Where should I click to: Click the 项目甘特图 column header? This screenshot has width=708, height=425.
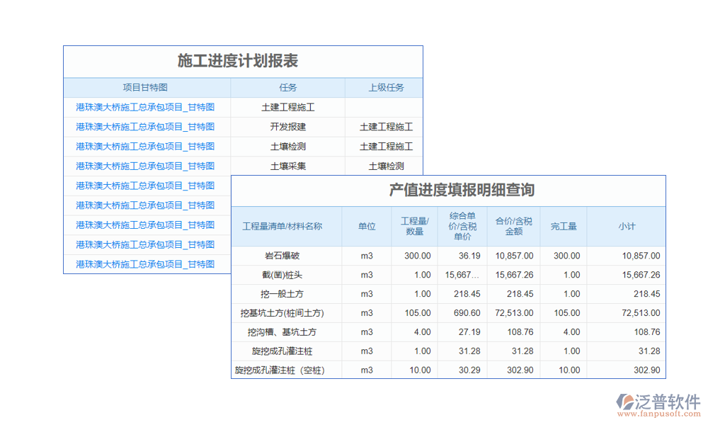click(x=146, y=88)
